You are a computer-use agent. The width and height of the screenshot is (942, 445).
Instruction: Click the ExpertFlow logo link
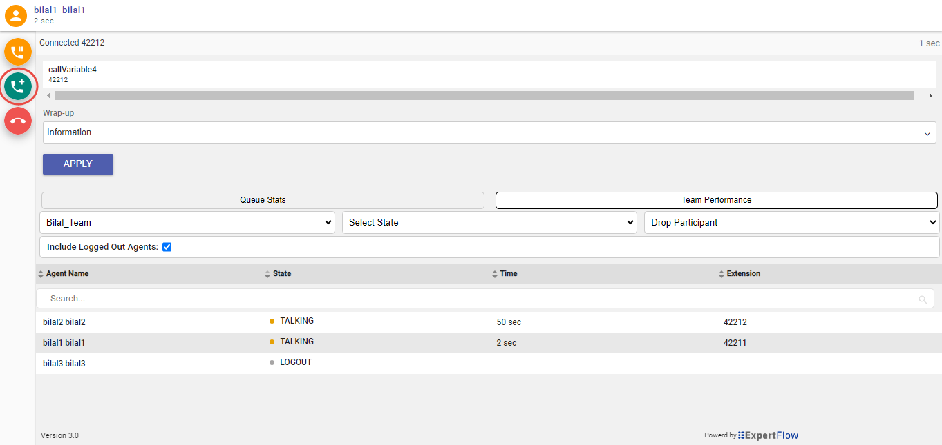pyautogui.click(x=768, y=435)
